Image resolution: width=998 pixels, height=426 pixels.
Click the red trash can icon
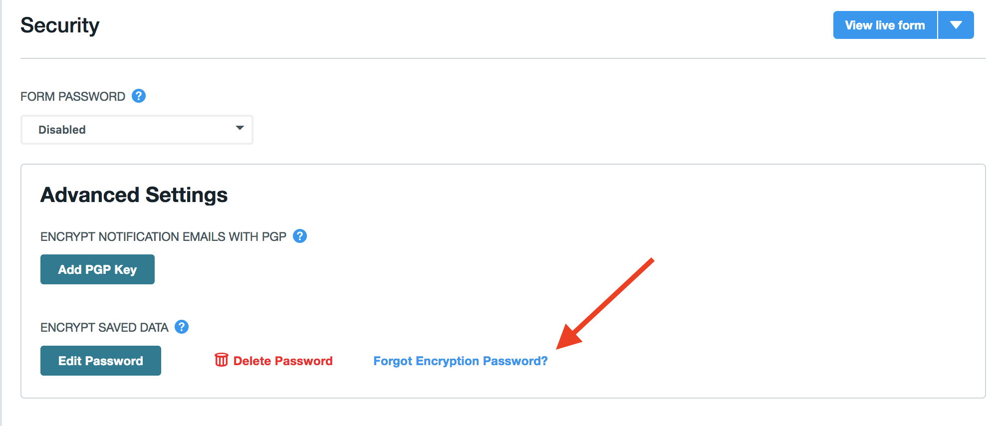(221, 360)
